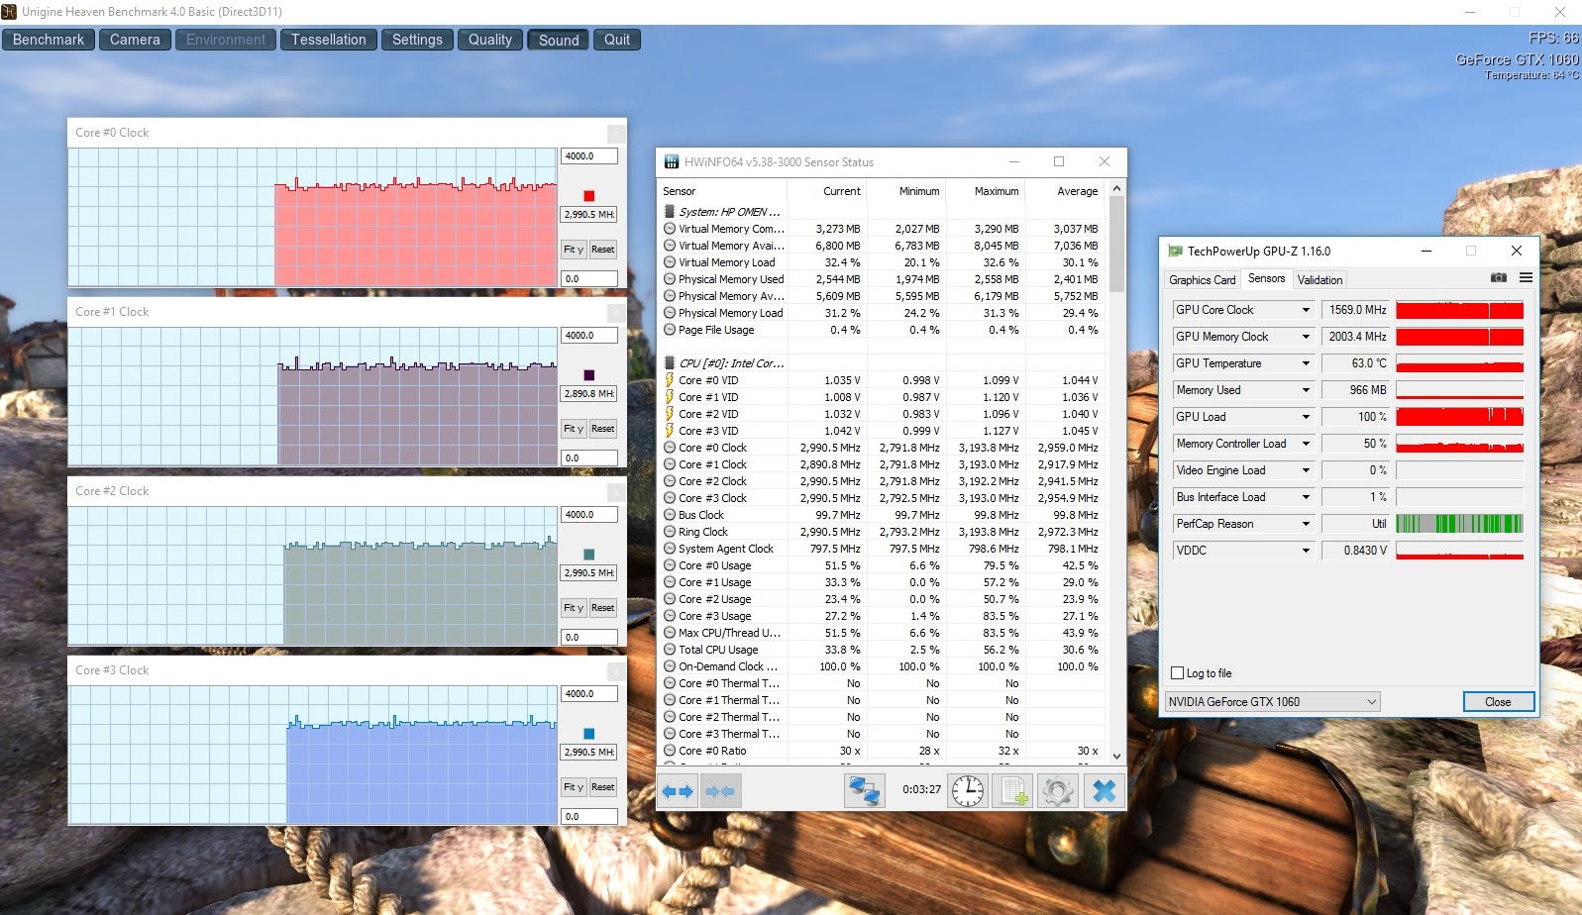Open the network monitoring computers icon in HWiNFO

tap(864, 791)
